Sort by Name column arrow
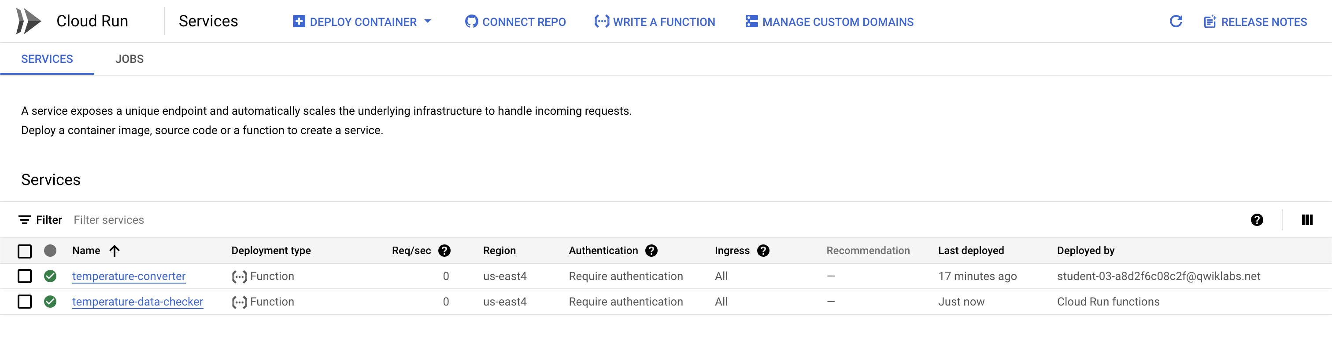The image size is (1332, 364). [x=114, y=251]
